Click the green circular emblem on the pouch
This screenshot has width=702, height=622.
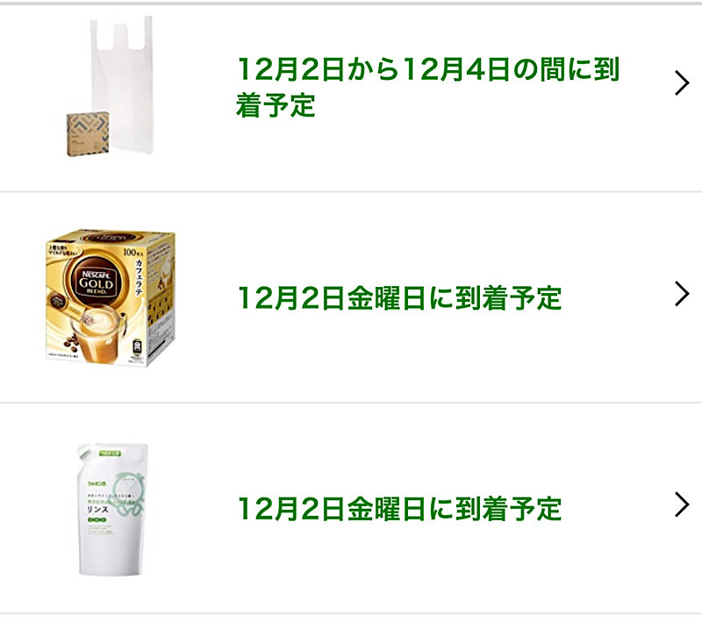click(x=129, y=492)
